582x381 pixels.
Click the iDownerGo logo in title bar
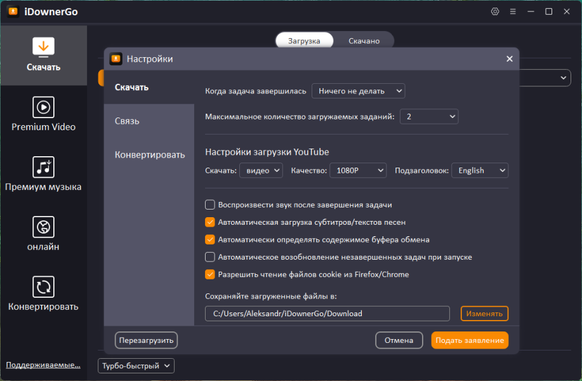(13, 11)
